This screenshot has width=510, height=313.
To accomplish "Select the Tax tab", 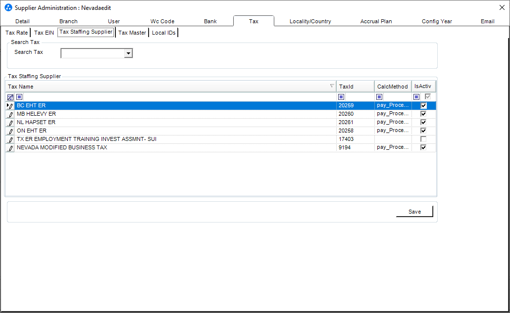I will (254, 21).
